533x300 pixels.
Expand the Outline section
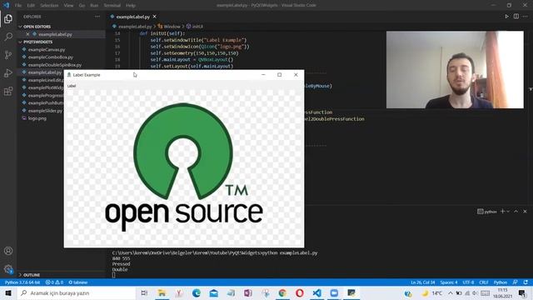click(x=61, y=275)
